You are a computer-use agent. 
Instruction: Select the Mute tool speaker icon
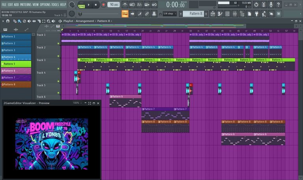pos(29,21)
